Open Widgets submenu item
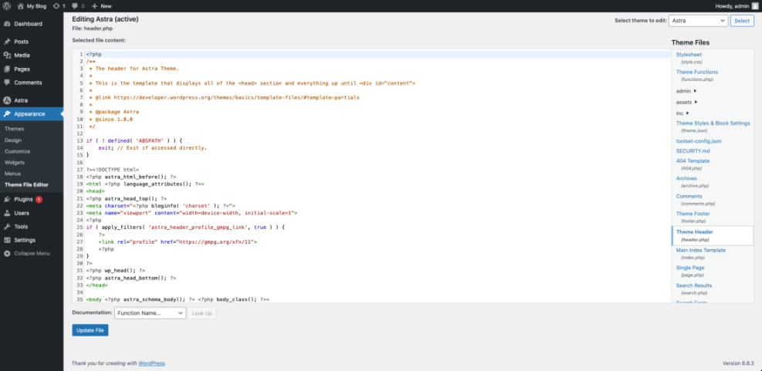Viewport: 762px width, 371px height. tap(15, 162)
